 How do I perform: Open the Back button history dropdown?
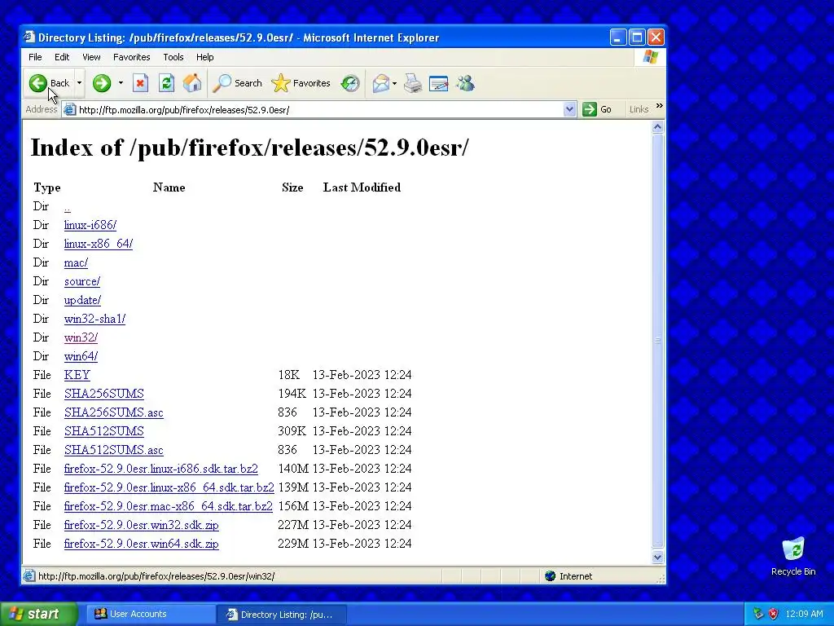click(79, 83)
